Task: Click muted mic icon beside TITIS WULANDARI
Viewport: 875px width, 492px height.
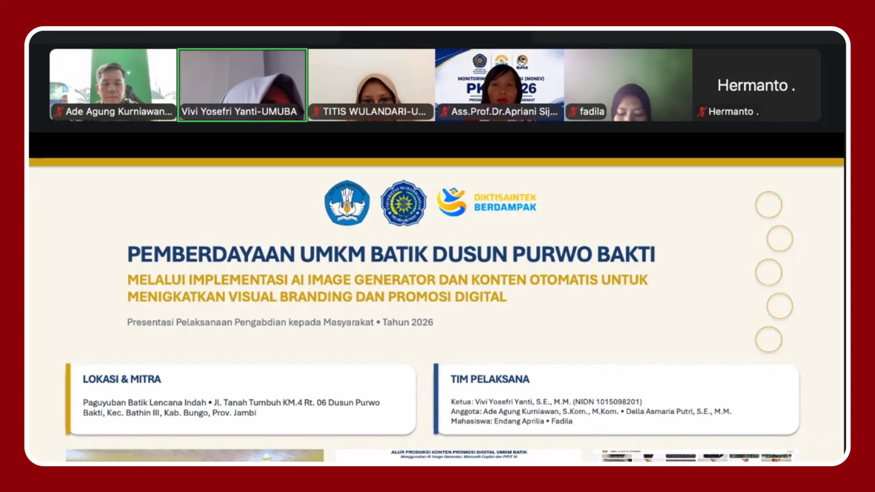Action: pyautogui.click(x=316, y=112)
